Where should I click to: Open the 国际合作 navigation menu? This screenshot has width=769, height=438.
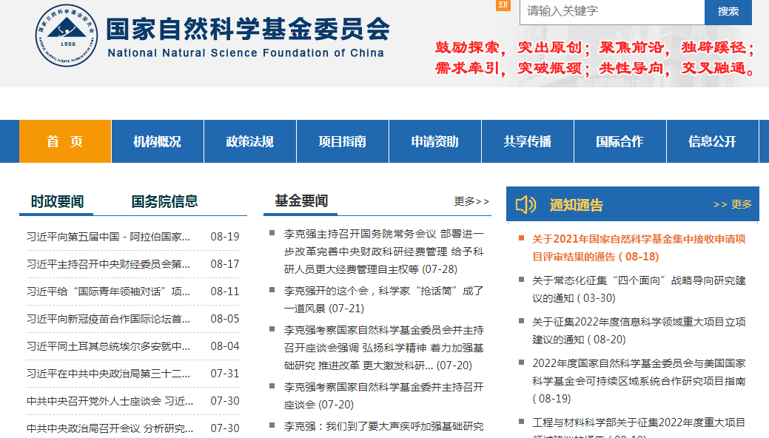[619, 141]
